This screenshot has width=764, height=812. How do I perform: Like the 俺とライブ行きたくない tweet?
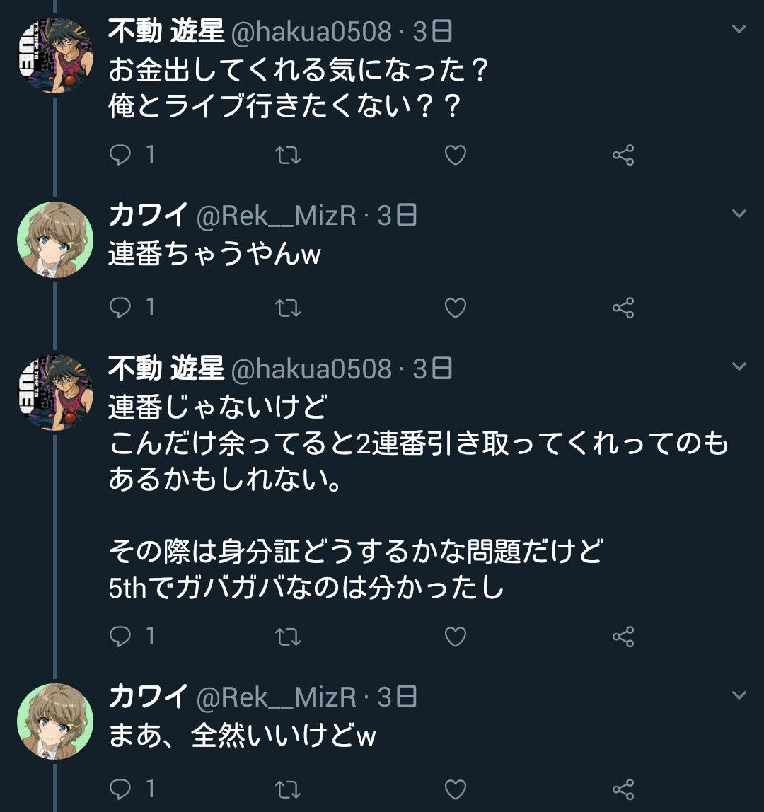[455, 155]
